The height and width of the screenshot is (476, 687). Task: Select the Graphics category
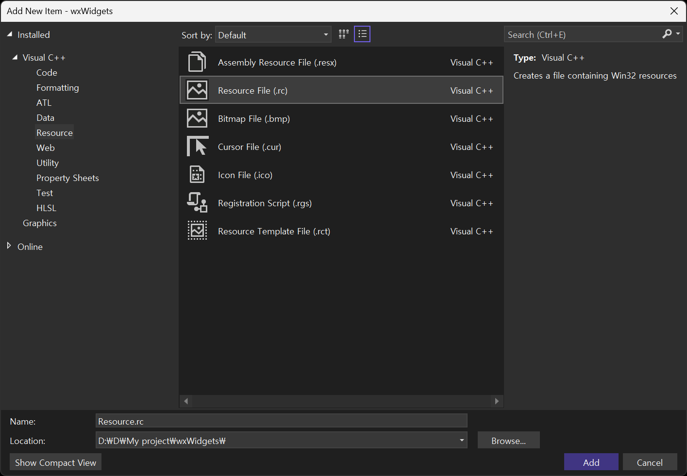(x=40, y=223)
